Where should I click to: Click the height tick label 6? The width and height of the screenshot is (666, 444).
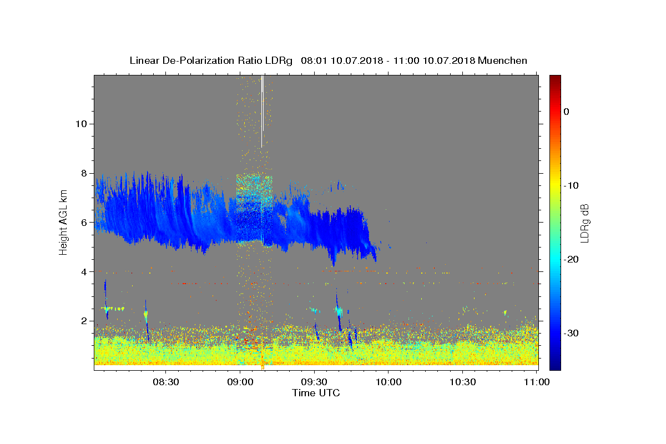[84, 222]
